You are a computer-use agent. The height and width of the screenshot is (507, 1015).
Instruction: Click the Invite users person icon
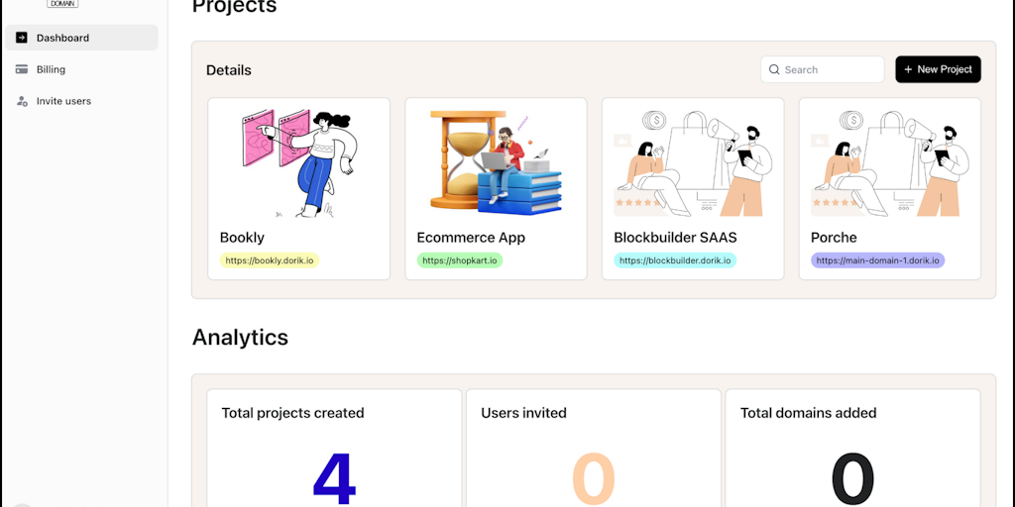tap(22, 101)
